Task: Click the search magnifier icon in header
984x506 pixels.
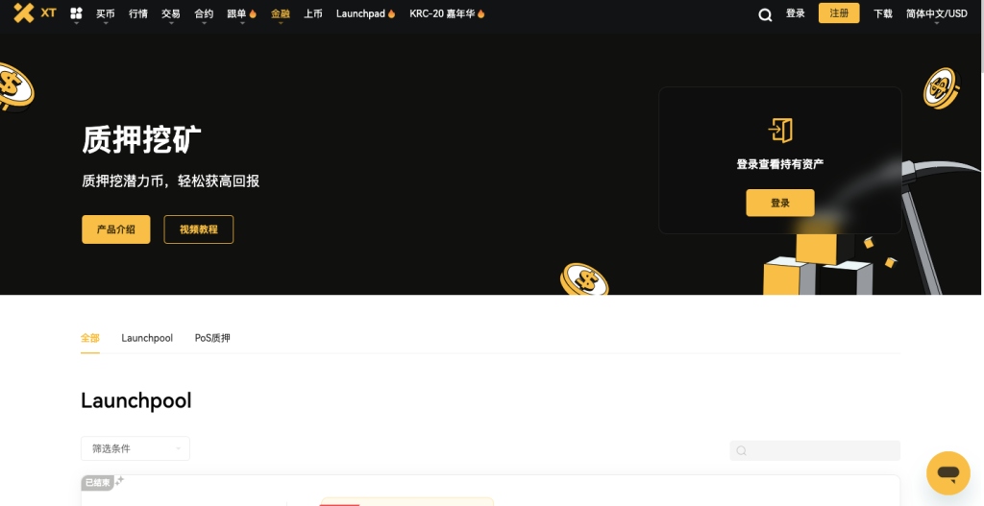Action: [x=765, y=14]
